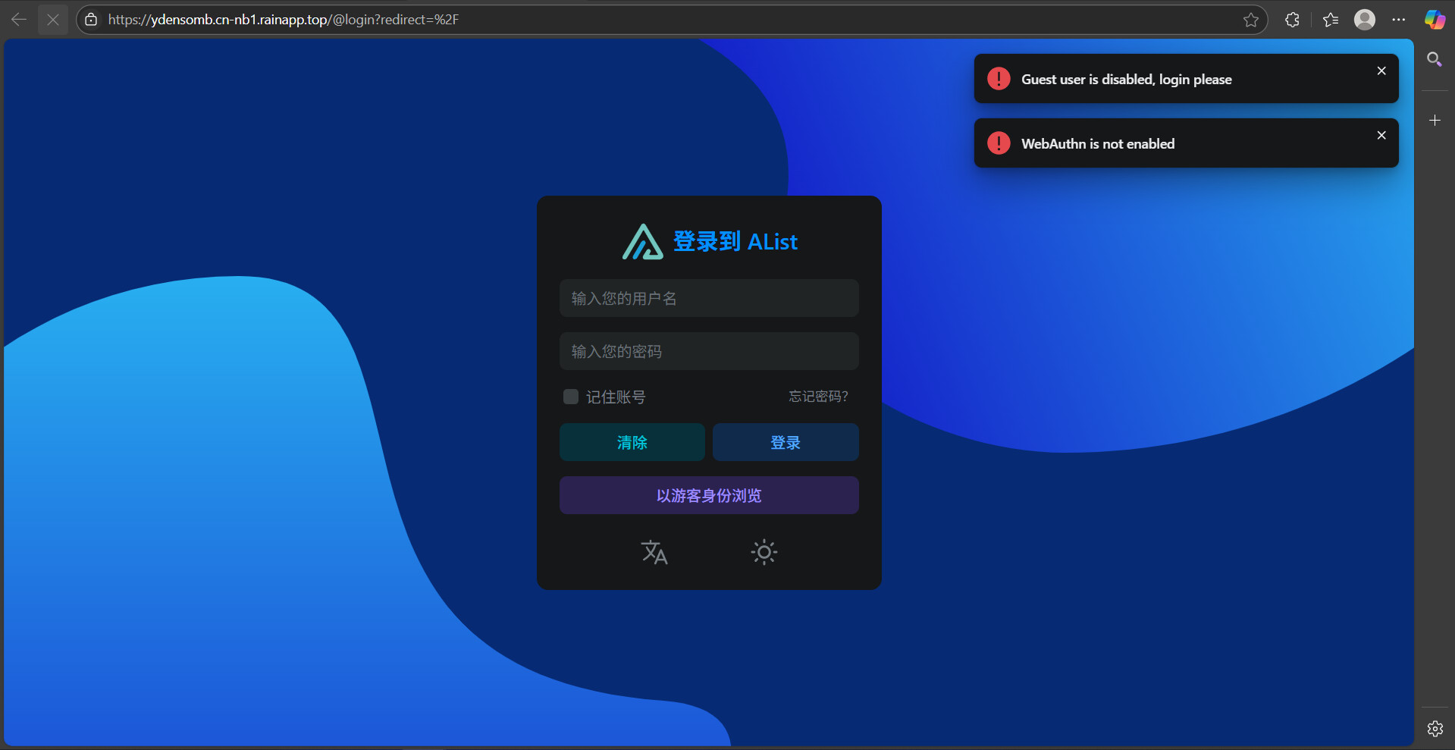Add a sidebar app with plus icon
The image size is (1455, 750).
pyautogui.click(x=1435, y=121)
